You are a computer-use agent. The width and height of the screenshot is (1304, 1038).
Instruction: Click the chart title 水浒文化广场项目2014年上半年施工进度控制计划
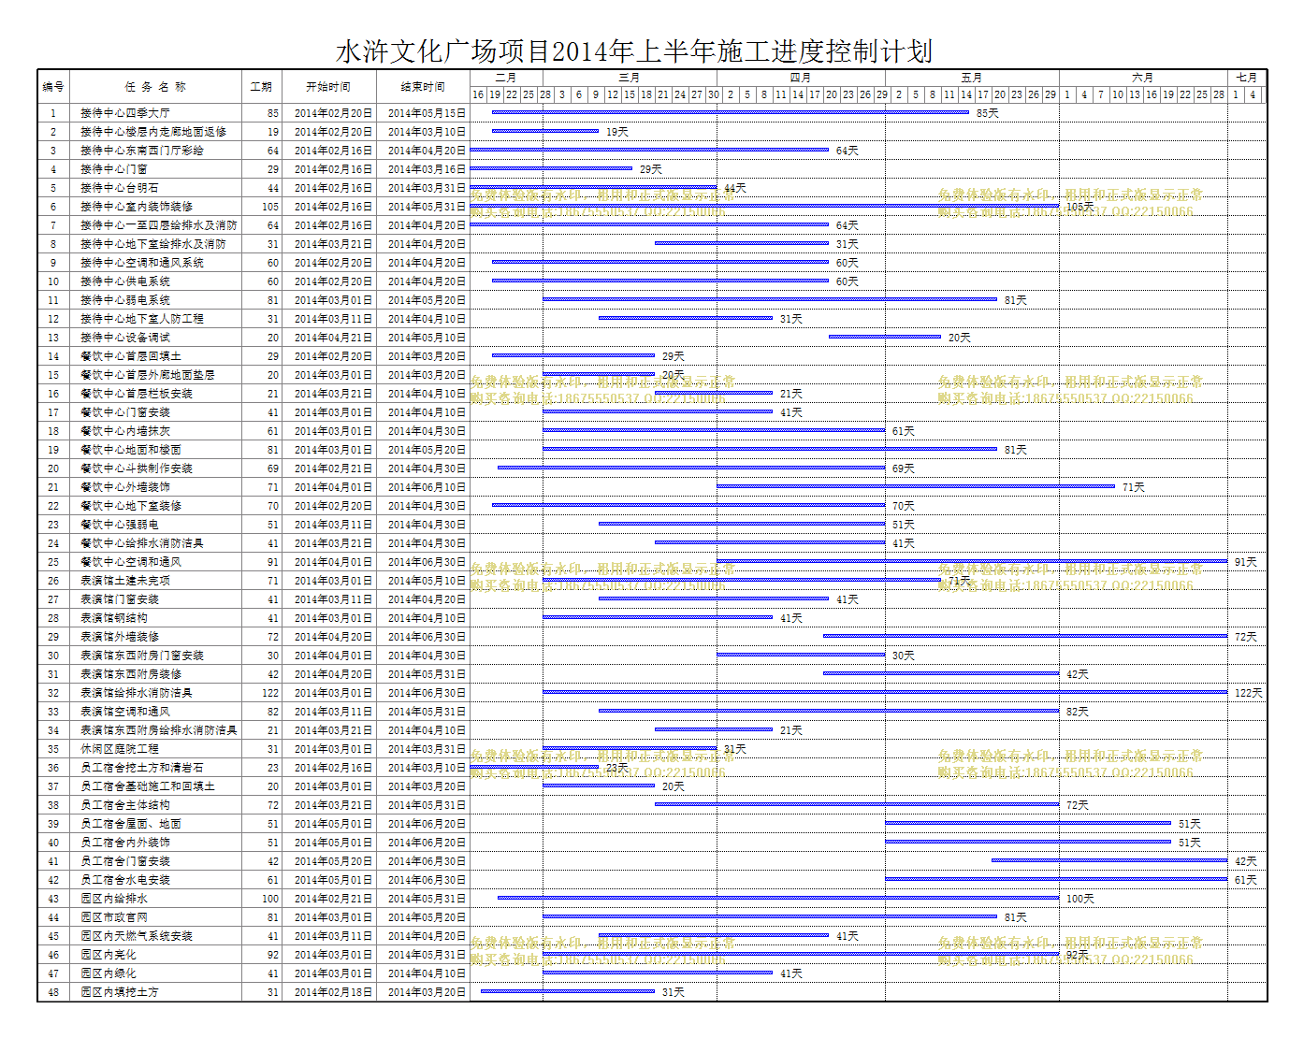(x=634, y=50)
